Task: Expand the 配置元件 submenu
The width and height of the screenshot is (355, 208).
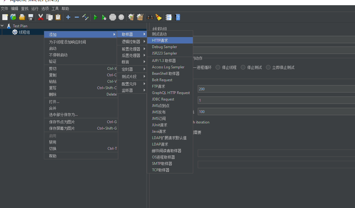Action: 132,84
